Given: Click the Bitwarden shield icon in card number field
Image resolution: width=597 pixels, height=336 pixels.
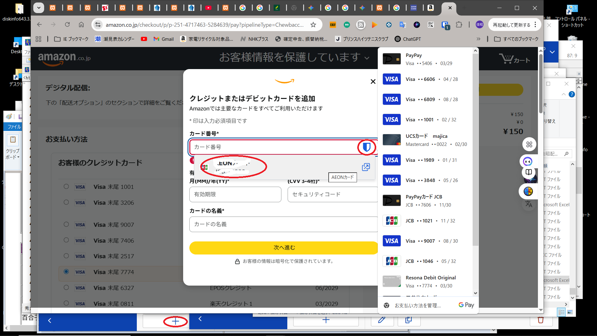Looking at the screenshot, I should point(367,147).
